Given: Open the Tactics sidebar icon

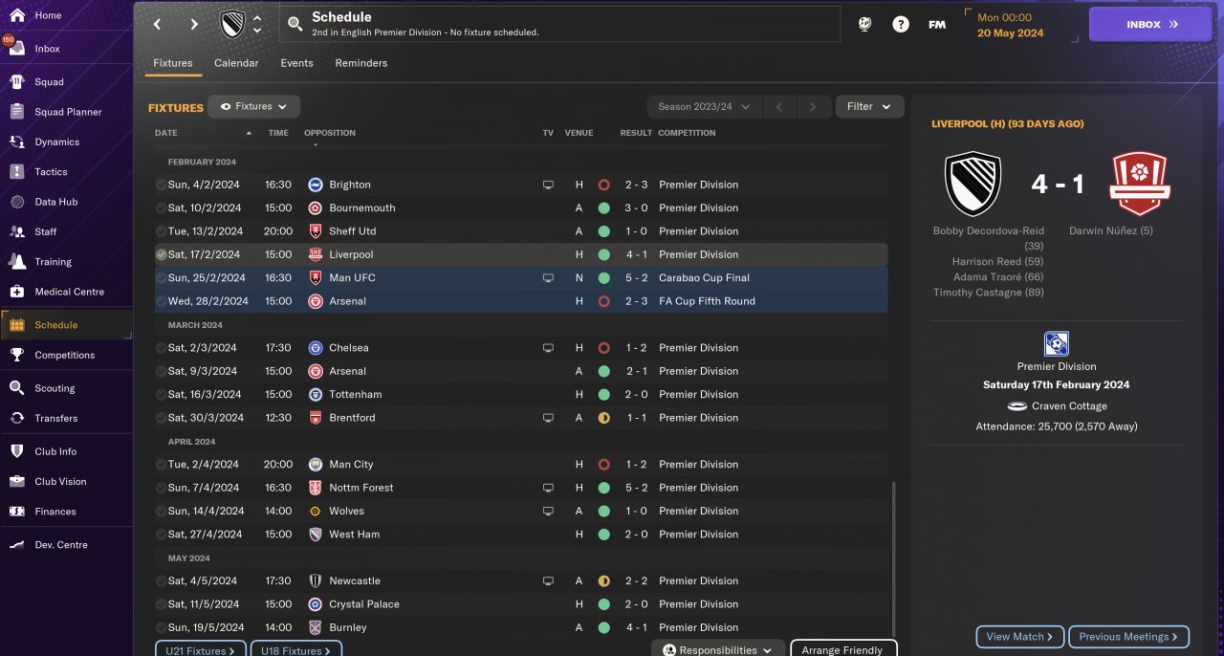Looking at the screenshot, I should (16, 172).
